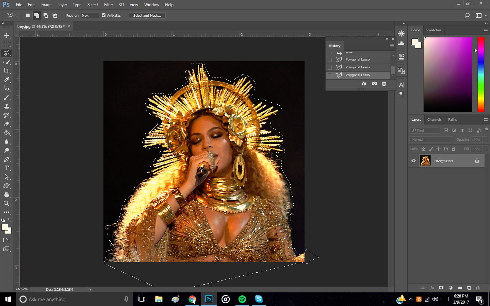Switch to the Swatches tab
490x306 pixels.
434,30
